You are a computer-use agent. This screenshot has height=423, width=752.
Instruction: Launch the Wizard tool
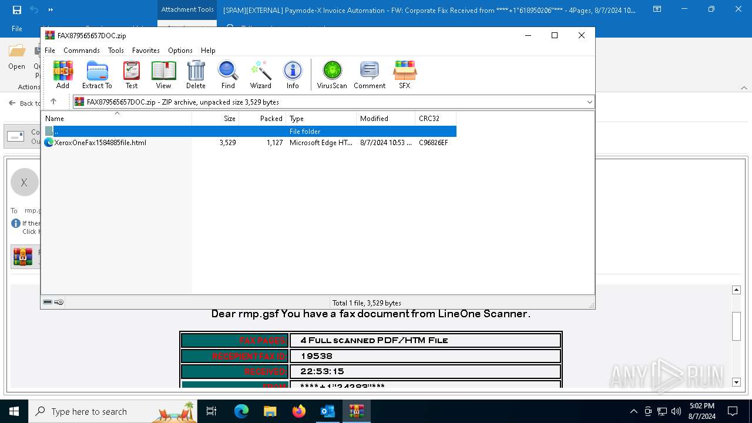click(x=261, y=75)
